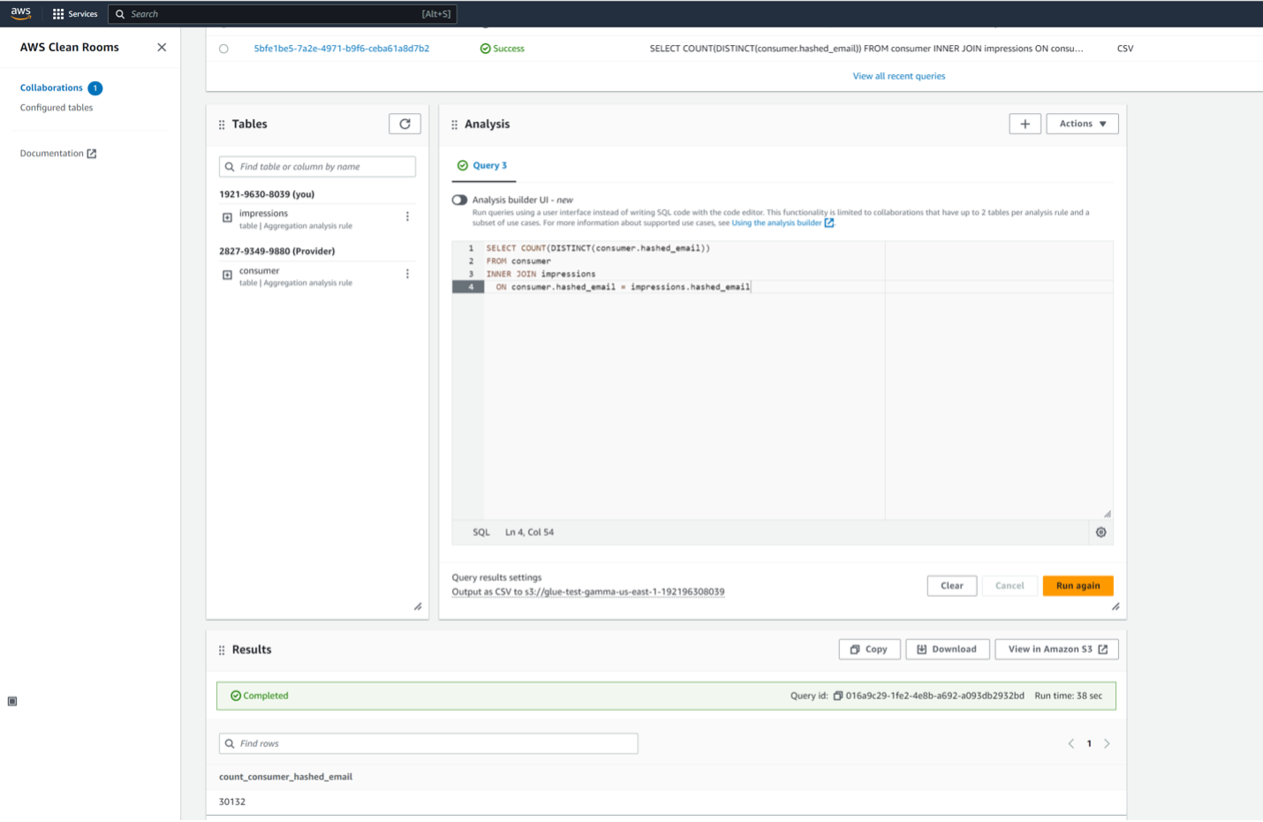Add a new query tab with plus button

(1025, 124)
